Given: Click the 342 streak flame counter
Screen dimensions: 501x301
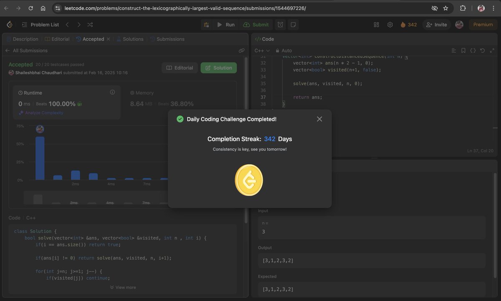Looking at the screenshot, I should 408,25.
